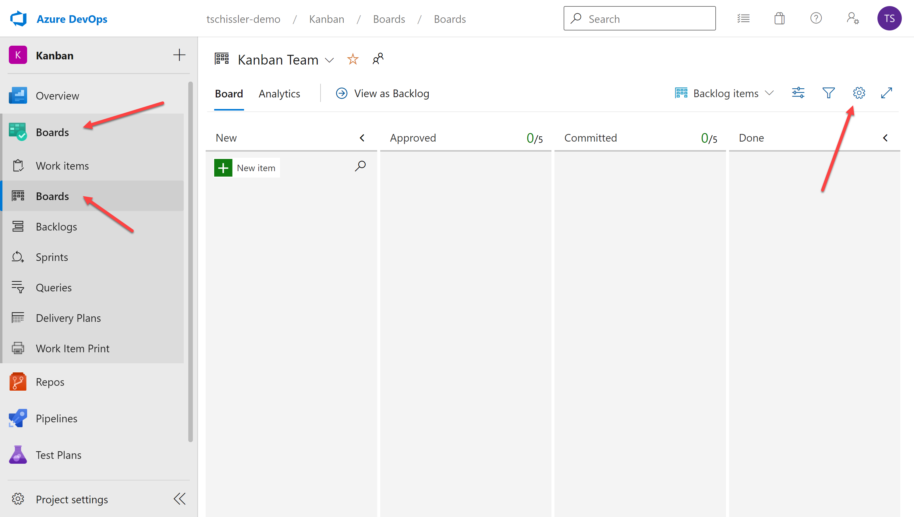914x517 pixels.
Task: Toggle the Filter funnel icon
Action: click(828, 93)
